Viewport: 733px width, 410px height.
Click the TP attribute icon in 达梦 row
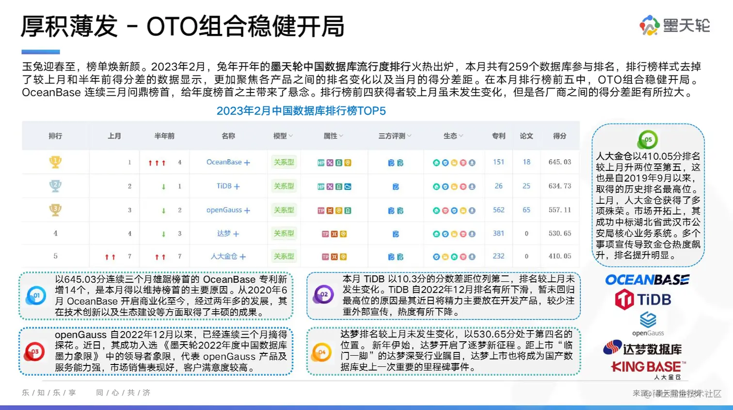coord(325,234)
